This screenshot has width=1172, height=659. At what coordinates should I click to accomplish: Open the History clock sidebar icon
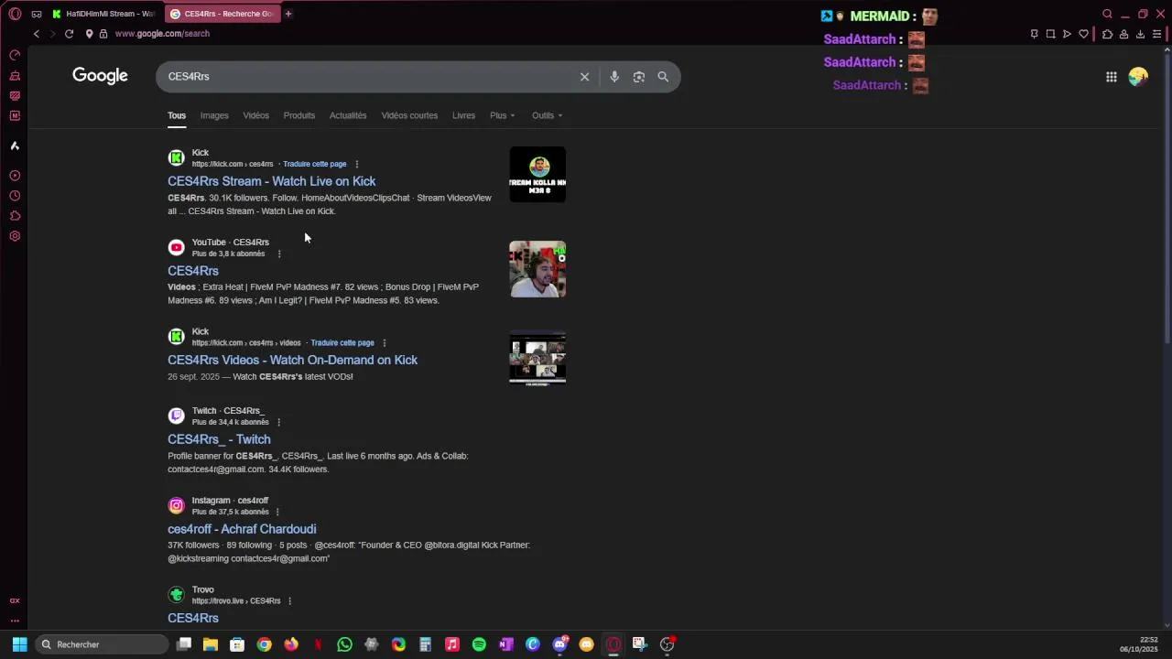coord(15,196)
